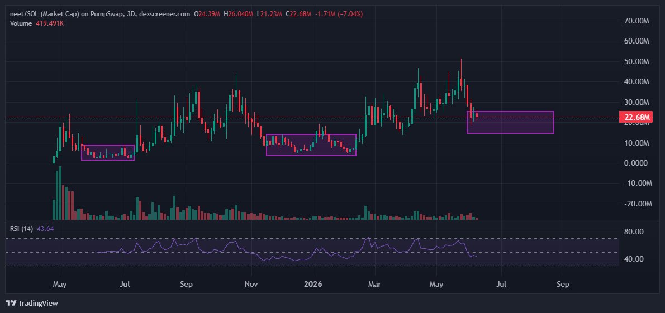Click the high value H26.040M
Viewport: 665px width, 313px height.
[239, 14]
